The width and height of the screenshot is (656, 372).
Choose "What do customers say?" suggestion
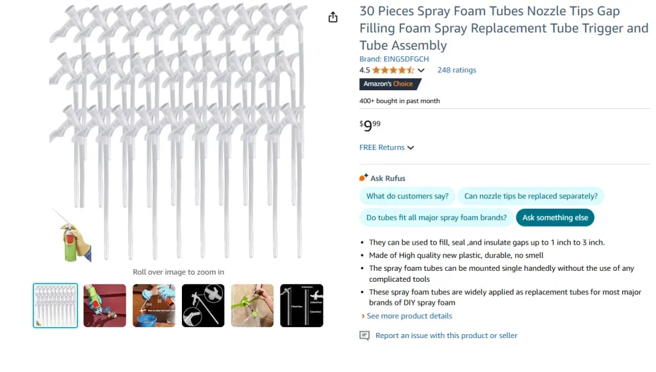407,197
